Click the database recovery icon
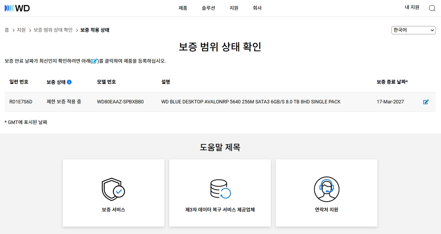Viewport: 441px width, 234px height. point(220,189)
